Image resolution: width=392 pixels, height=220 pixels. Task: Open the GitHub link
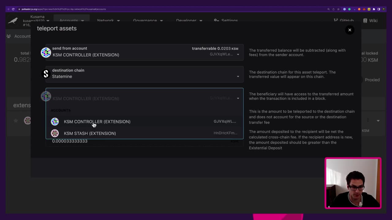(344, 20)
